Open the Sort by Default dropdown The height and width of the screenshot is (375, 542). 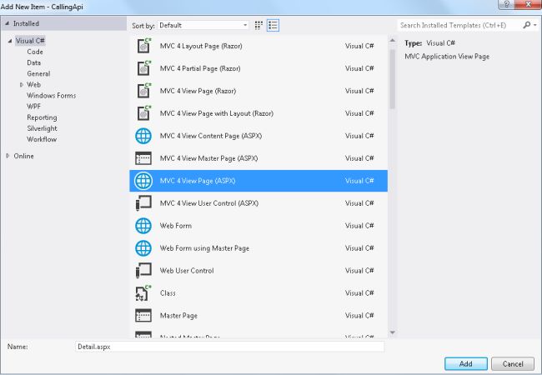203,25
